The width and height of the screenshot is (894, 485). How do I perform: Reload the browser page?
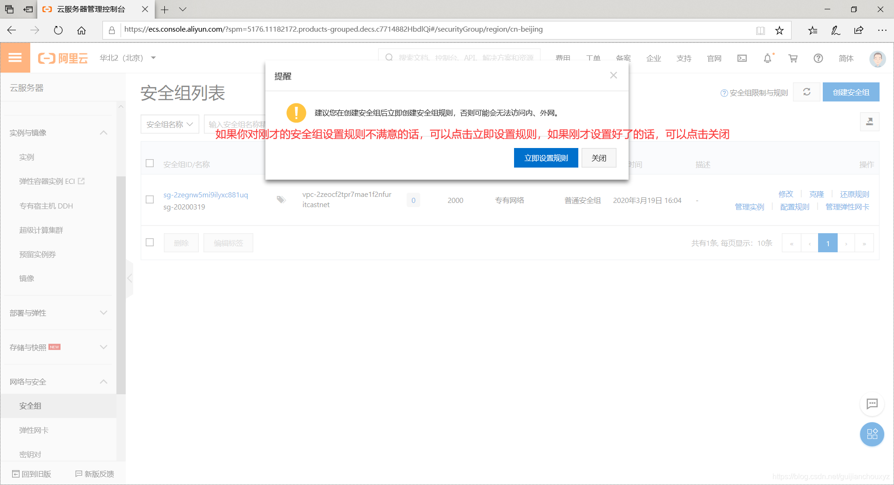[58, 30]
